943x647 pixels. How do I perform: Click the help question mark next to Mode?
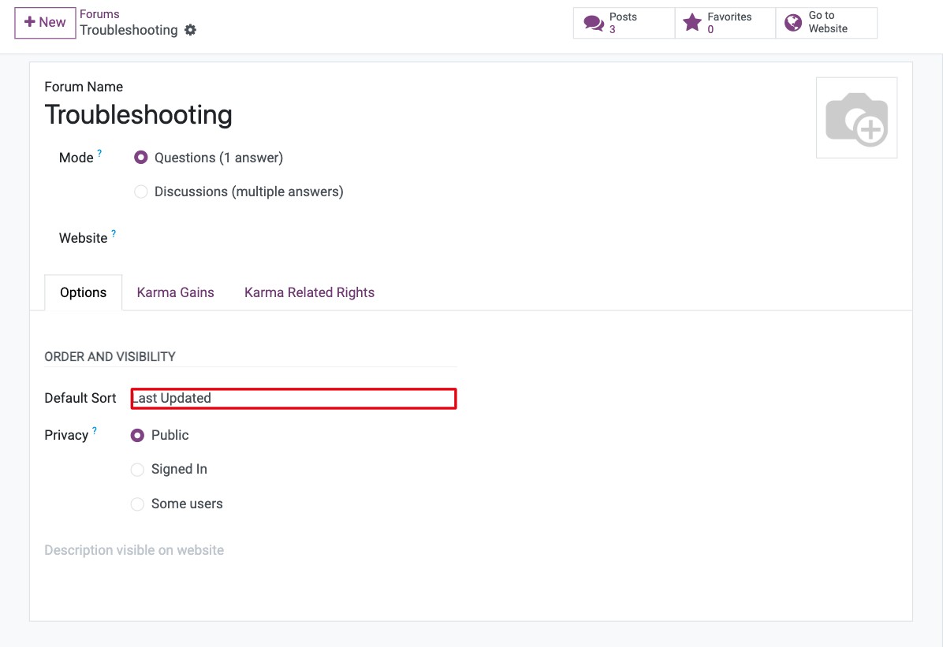click(99, 154)
